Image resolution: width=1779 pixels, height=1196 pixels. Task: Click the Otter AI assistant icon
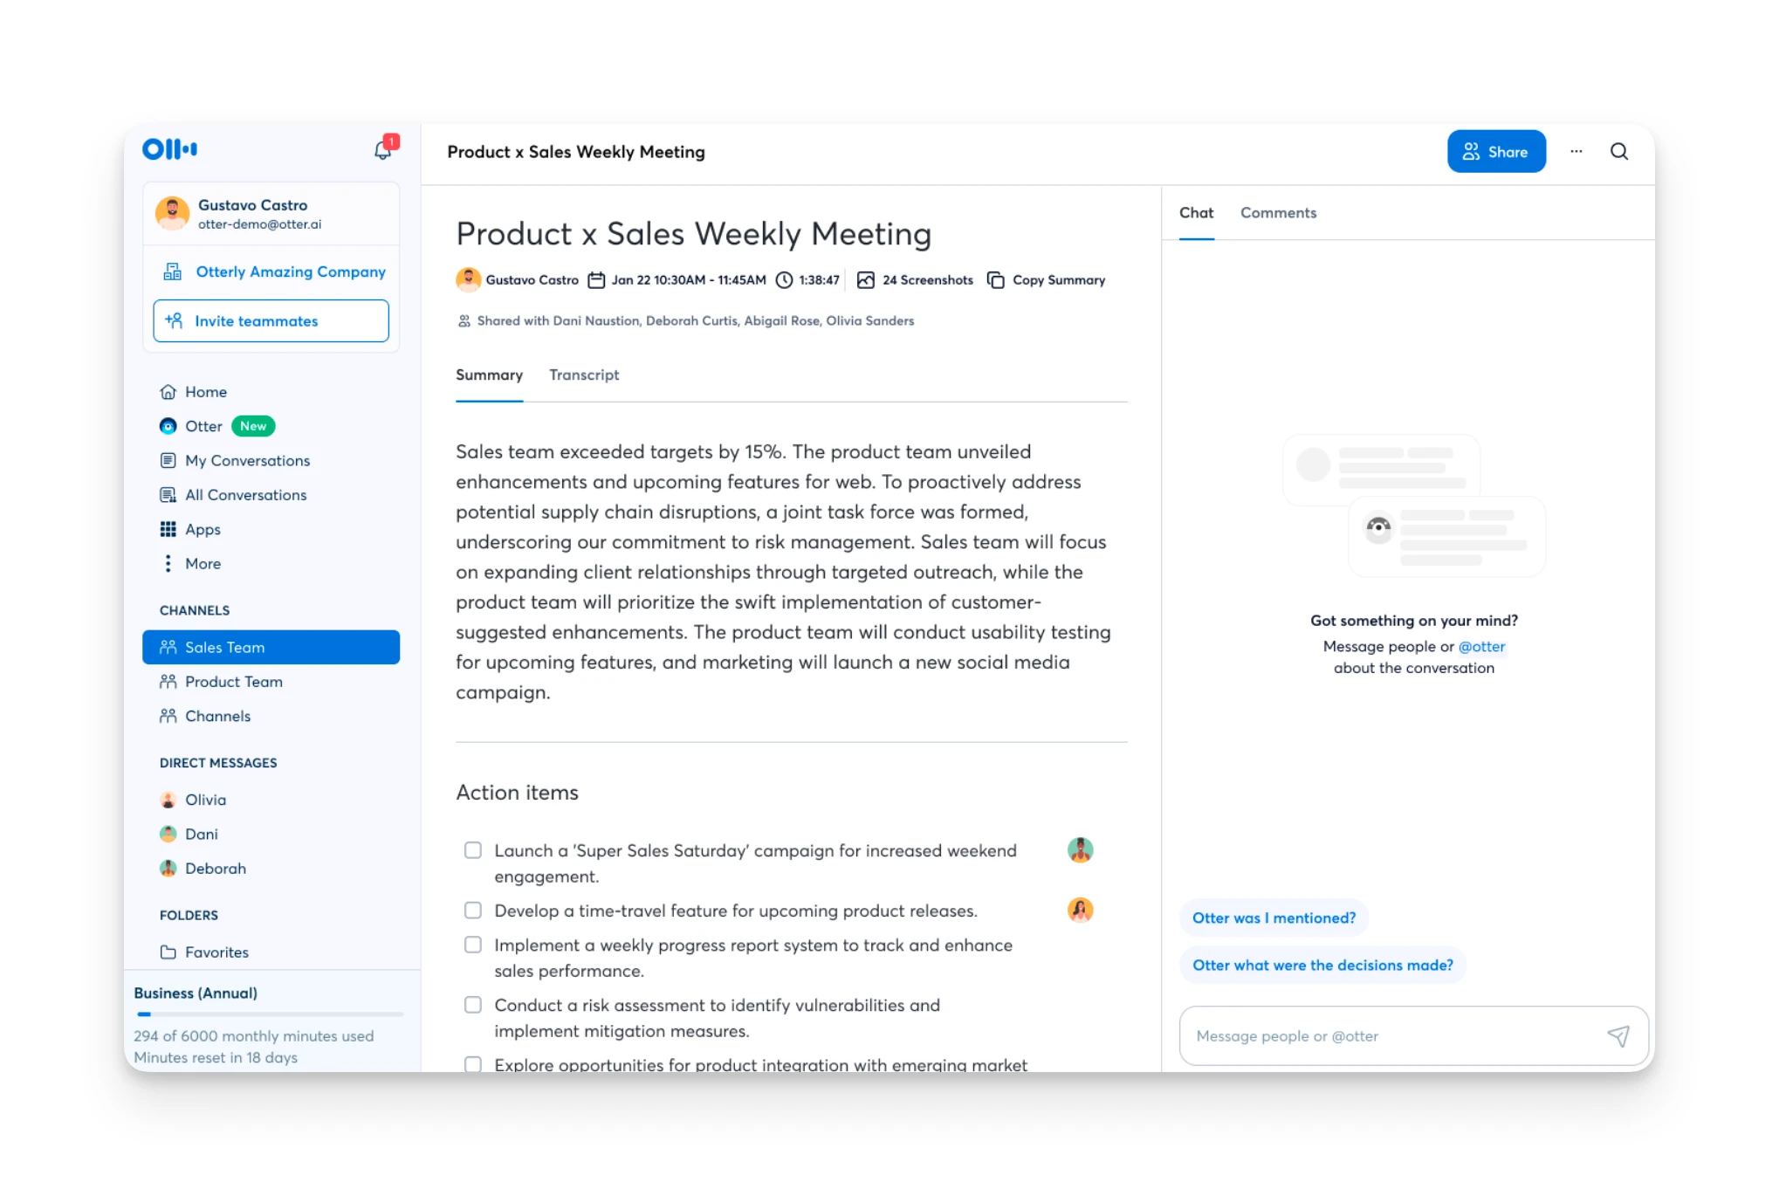click(168, 426)
